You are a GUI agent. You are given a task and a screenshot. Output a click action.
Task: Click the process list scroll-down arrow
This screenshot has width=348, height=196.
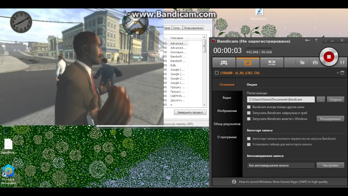tap(204, 105)
